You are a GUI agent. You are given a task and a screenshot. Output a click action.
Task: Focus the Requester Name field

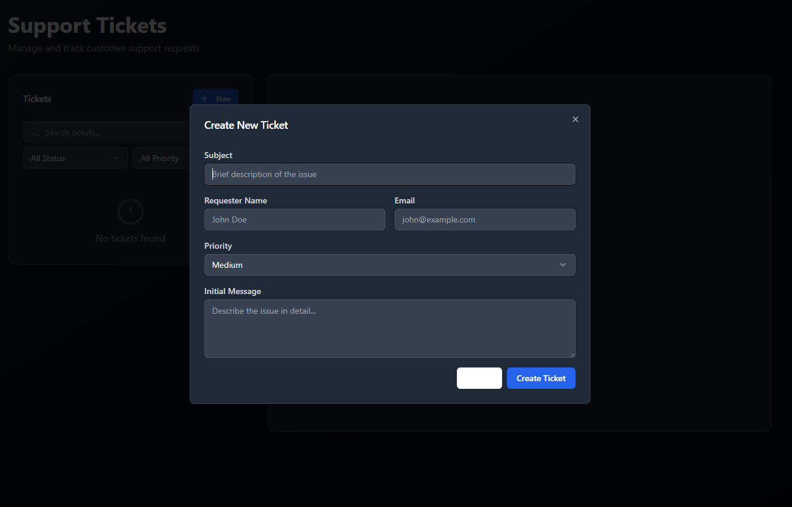[x=295, y=220]
